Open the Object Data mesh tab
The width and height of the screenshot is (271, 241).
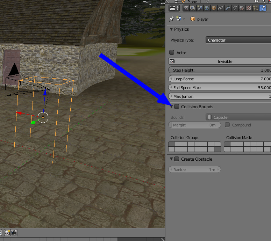pyautogui.click(x=235, y=8)
